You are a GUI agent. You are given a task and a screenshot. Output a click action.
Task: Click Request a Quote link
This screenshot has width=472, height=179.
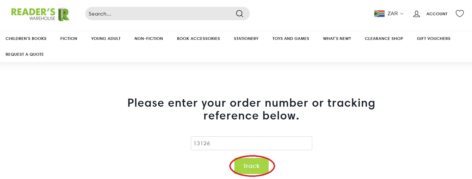pyautogui.click(x=25, y=54)
